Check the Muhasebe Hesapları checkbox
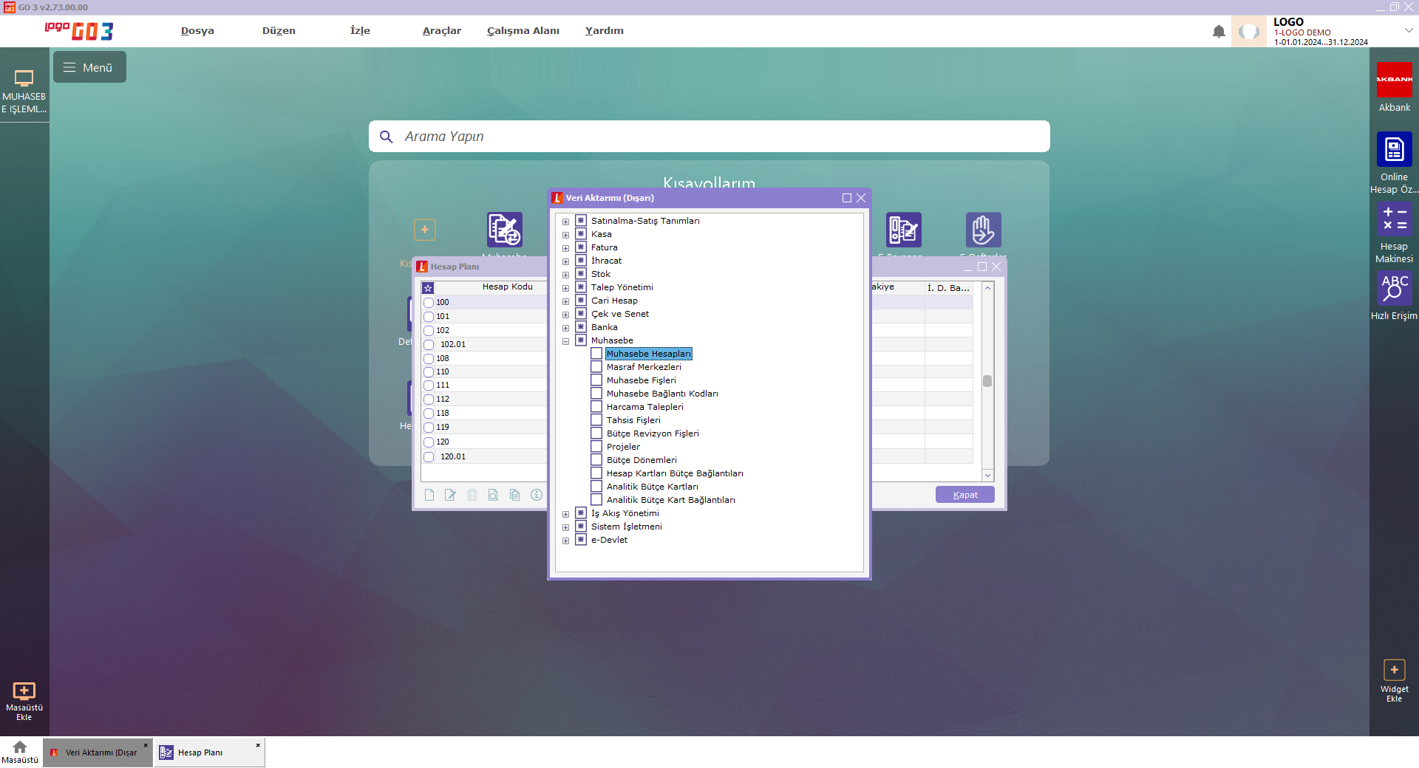The width and height of the screenshot is (1419, 768). pos(596,354)
